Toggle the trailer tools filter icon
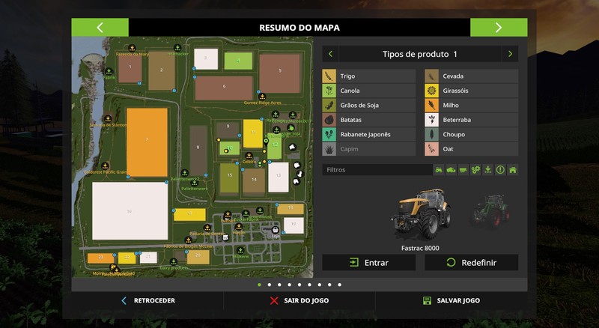Viewport: 599px width, 328px height. click(463, 170)
